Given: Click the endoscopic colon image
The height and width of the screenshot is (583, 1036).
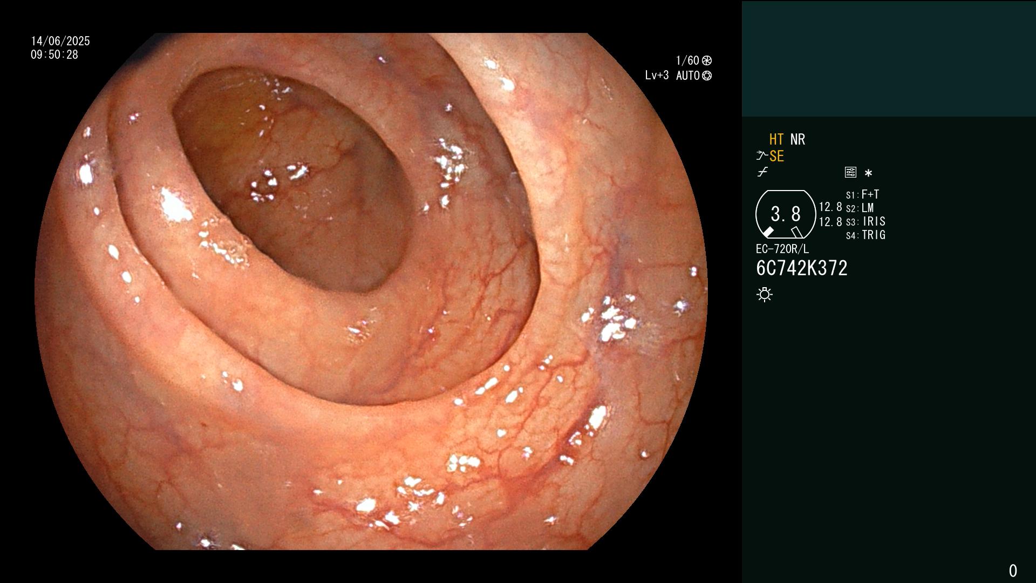Looking at the screenshot, I should pos(371,291).
